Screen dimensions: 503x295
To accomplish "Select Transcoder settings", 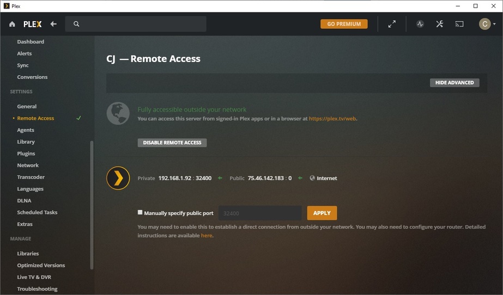I will (31, 177).
